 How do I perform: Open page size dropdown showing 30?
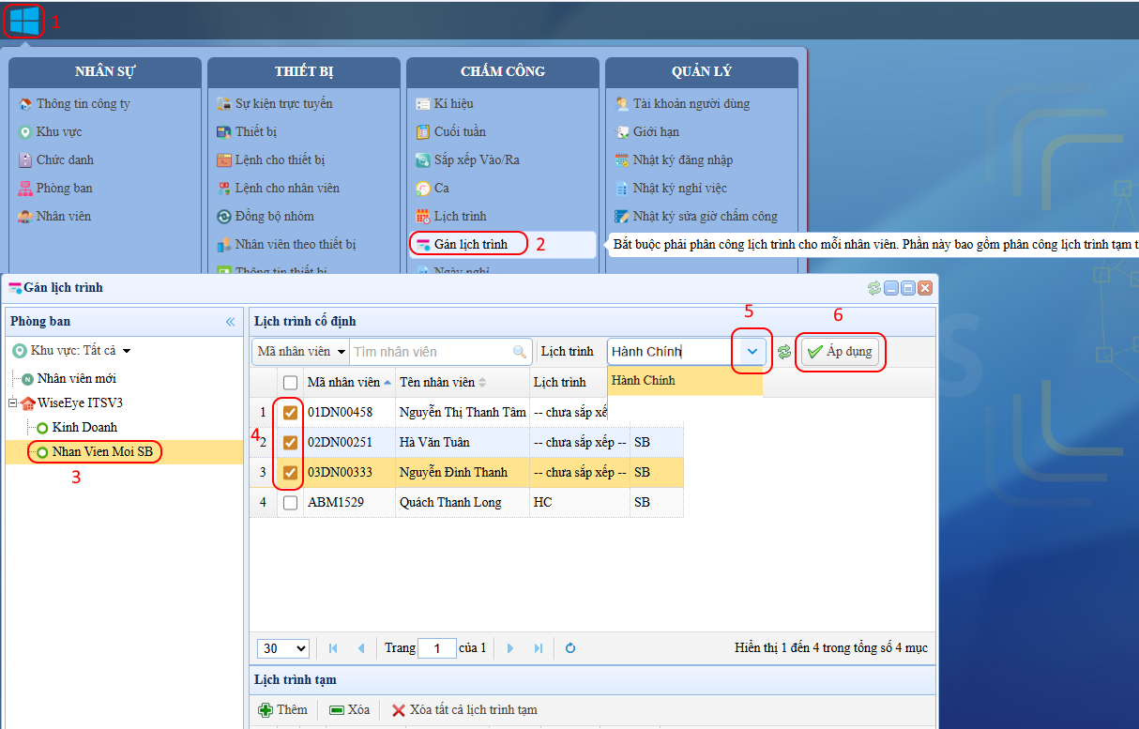coord(283,648)
